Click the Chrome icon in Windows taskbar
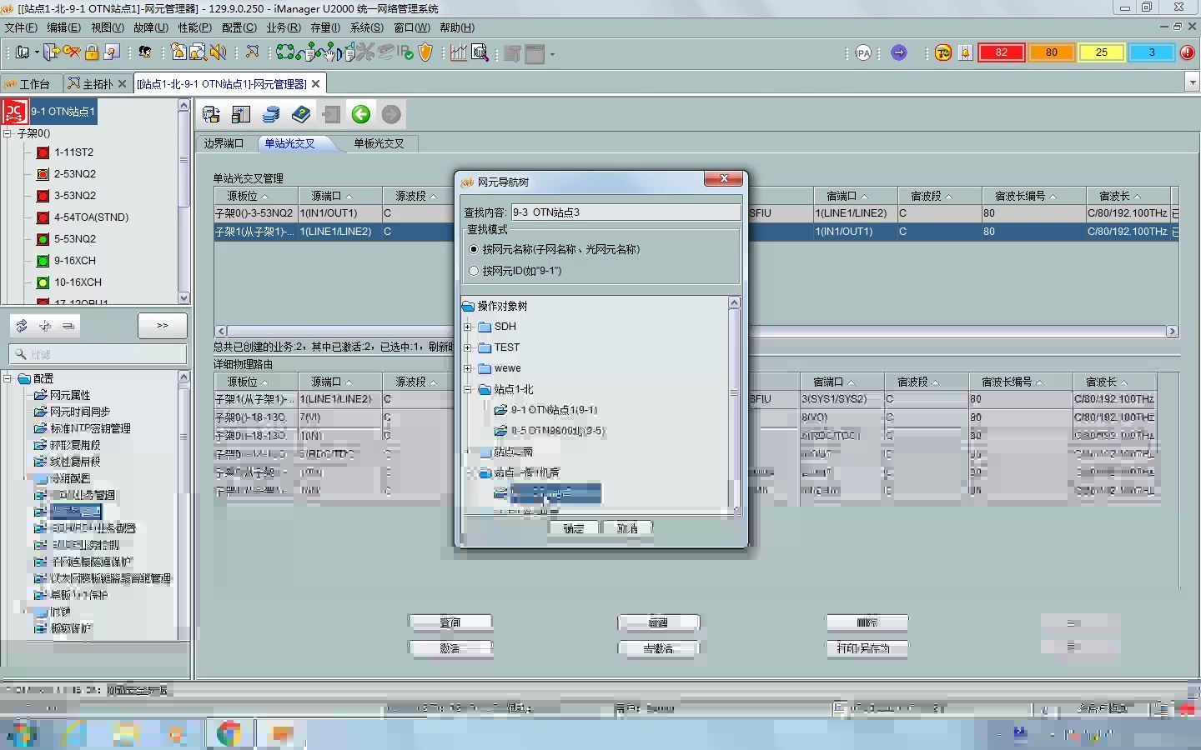Screen dimensions: 1201x750 [229, 733]
